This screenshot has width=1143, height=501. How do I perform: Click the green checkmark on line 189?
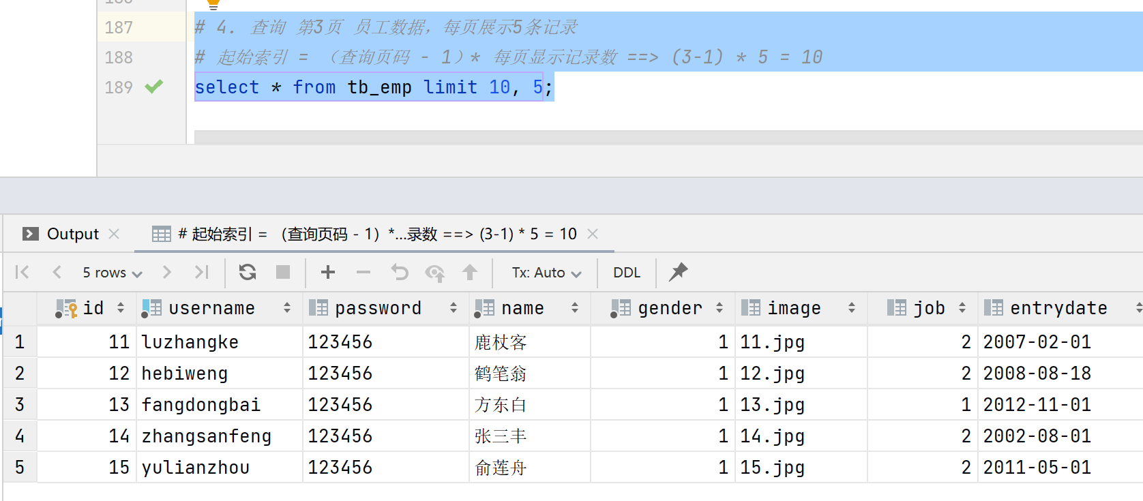coord(154,87)
